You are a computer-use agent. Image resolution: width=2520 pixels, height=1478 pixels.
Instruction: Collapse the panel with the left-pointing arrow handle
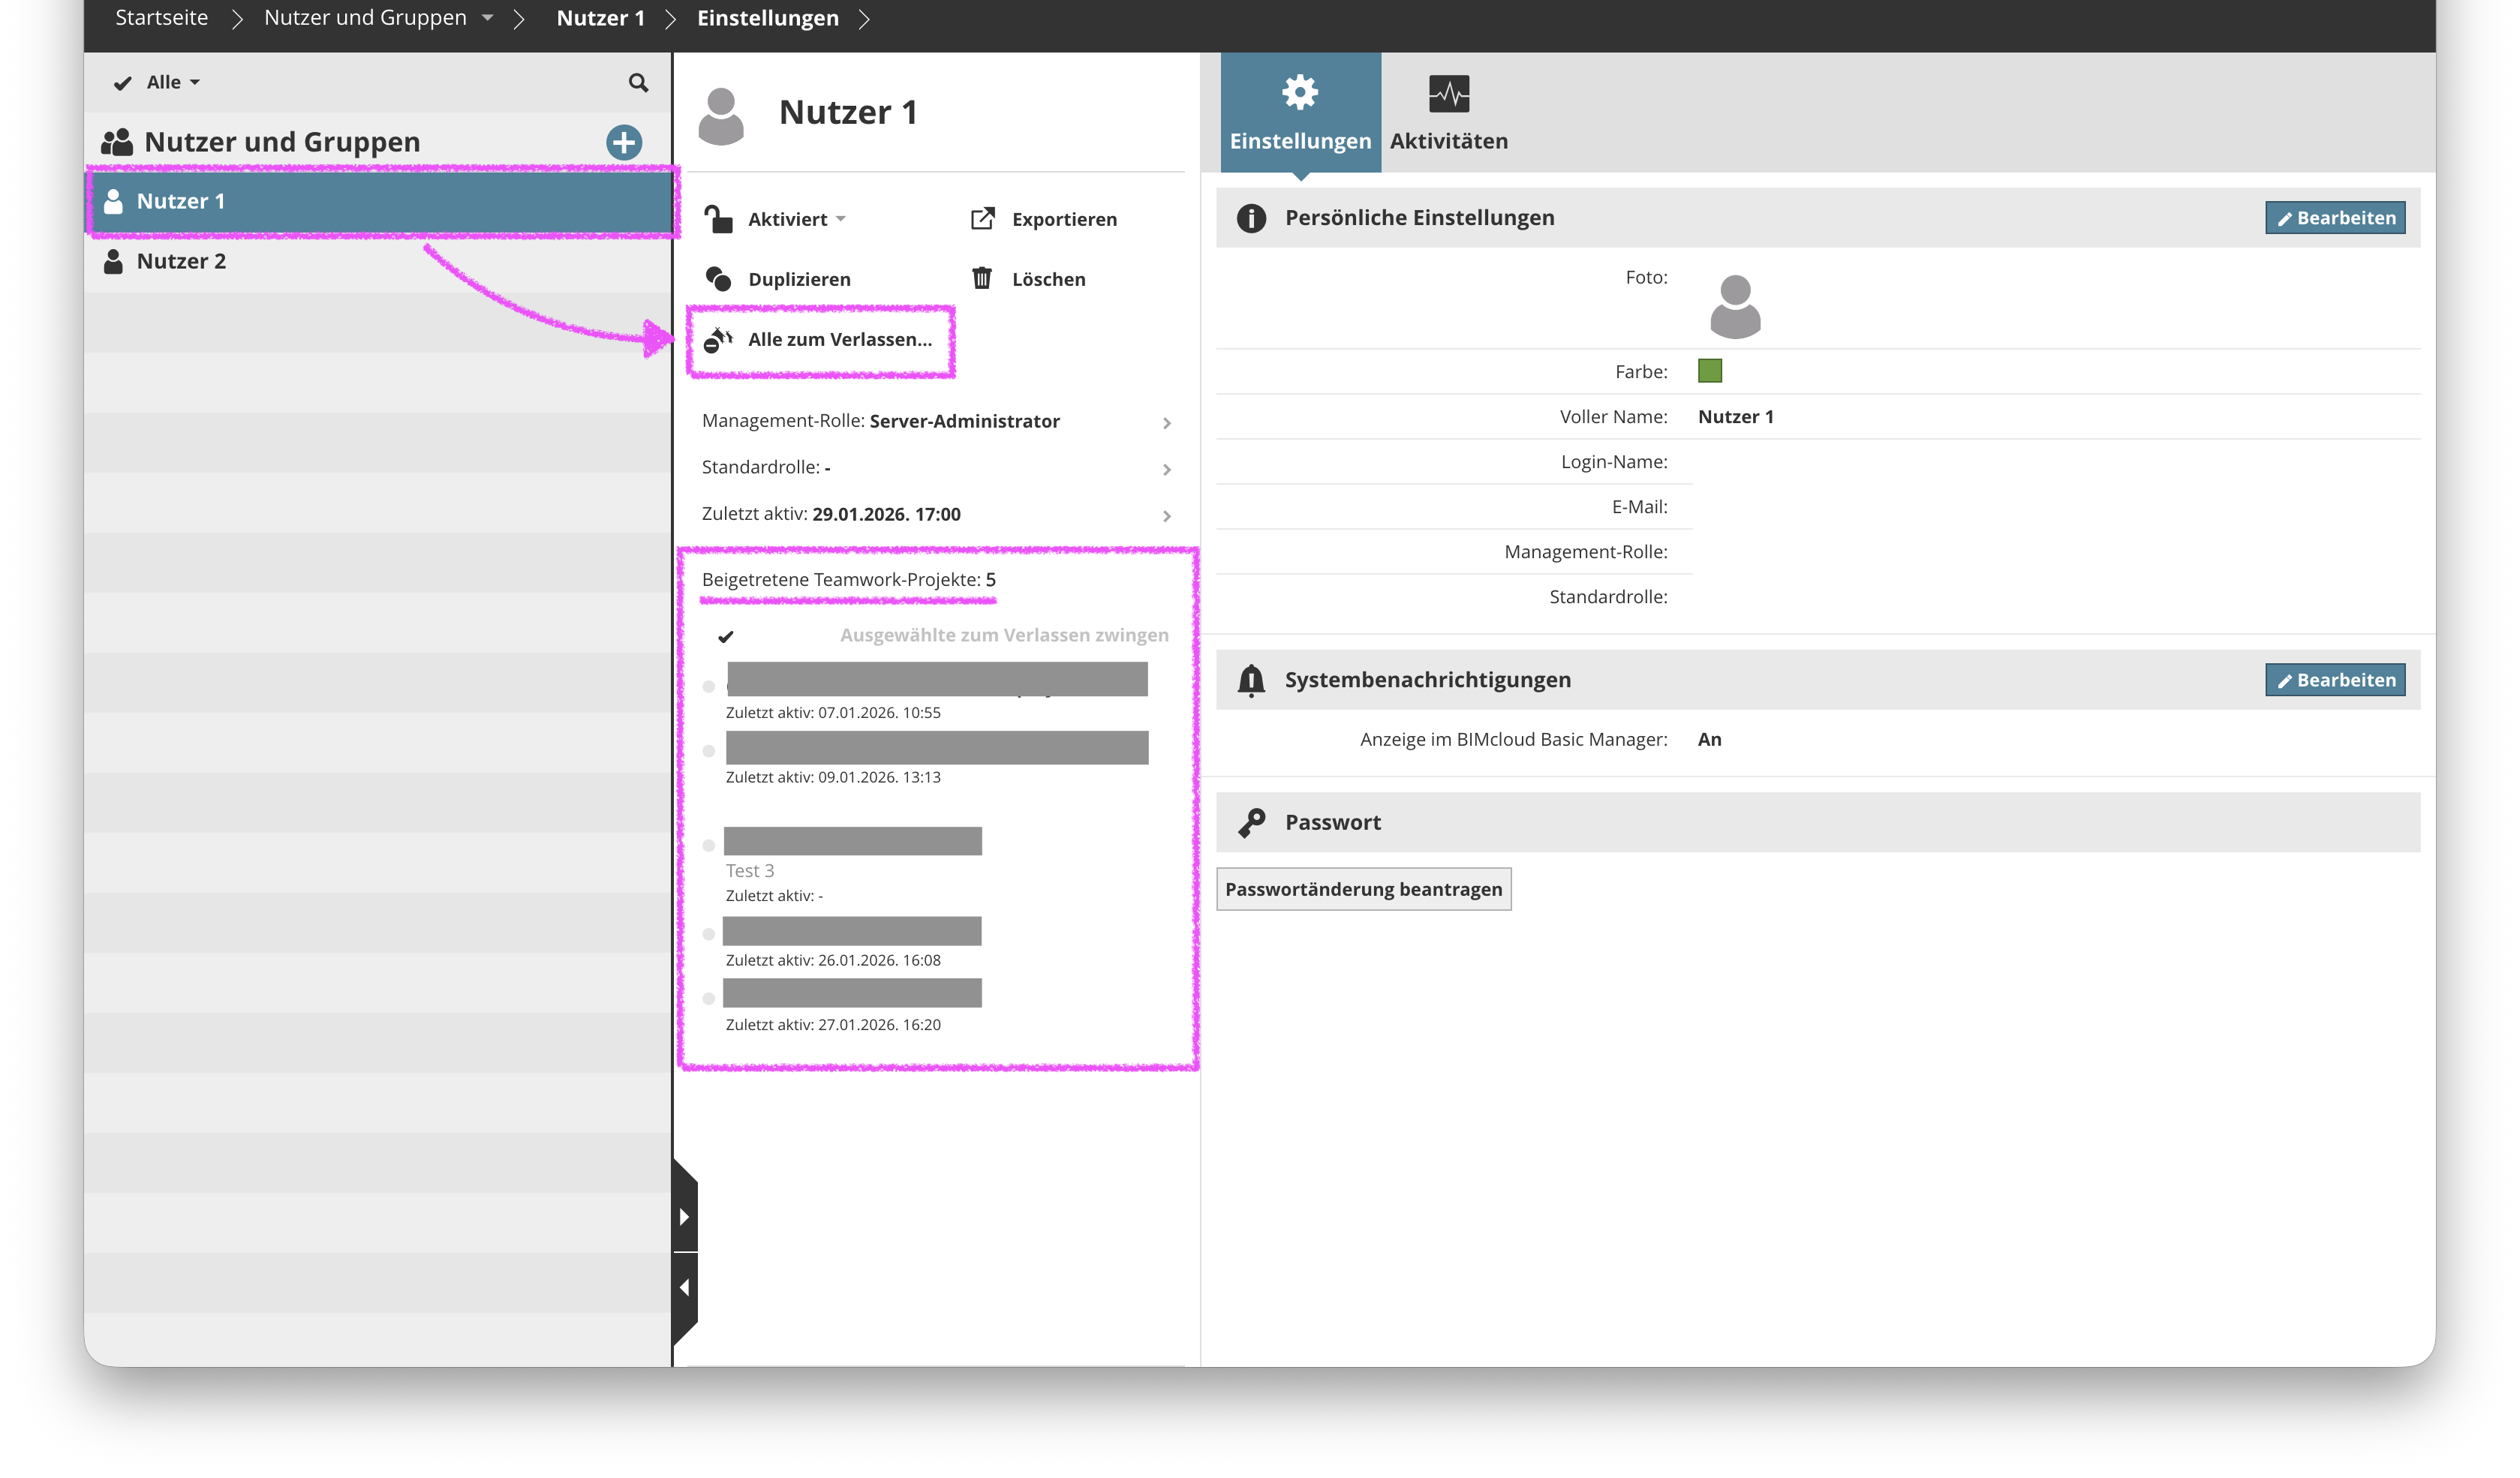(685, 1288)
